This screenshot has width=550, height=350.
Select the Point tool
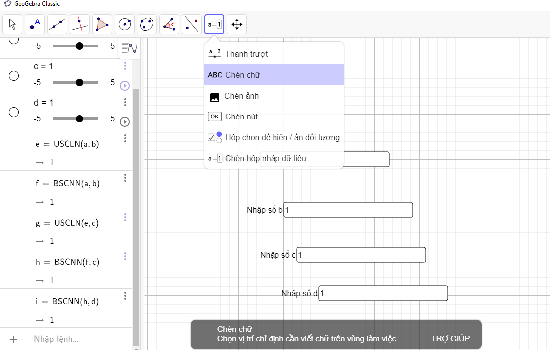tap(35, 24)
